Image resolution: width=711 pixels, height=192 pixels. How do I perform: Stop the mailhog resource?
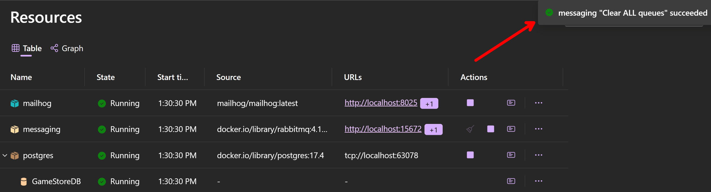pos(470,103)
